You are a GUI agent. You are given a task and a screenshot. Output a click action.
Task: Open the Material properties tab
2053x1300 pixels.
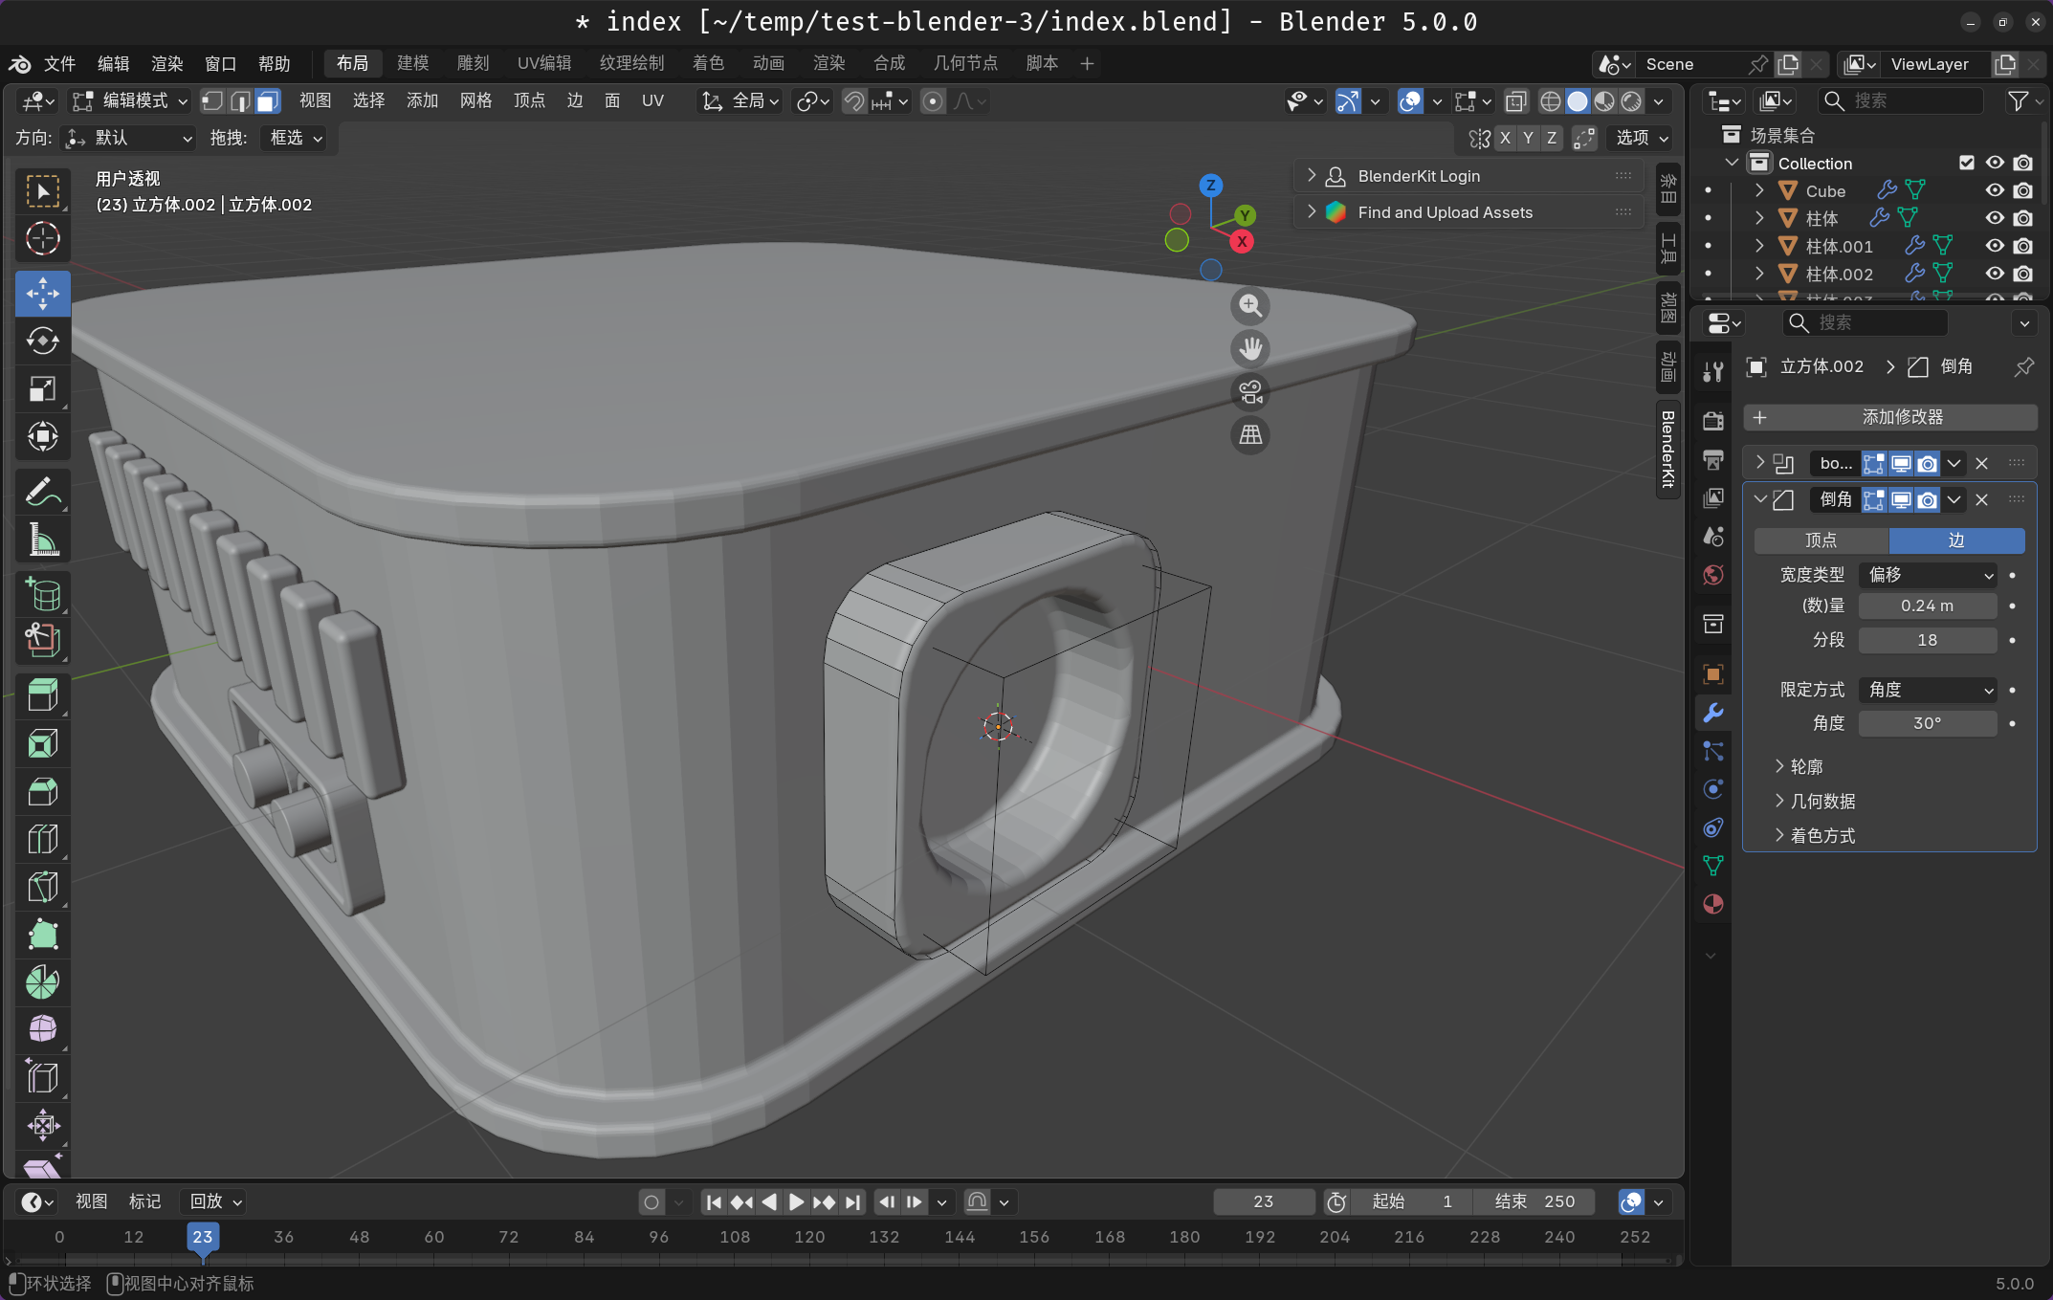point(1713,904)
